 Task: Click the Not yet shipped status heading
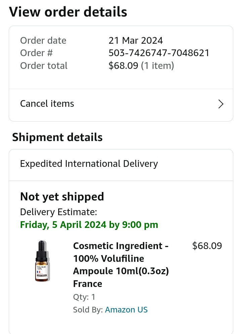(x=62, y=196)
